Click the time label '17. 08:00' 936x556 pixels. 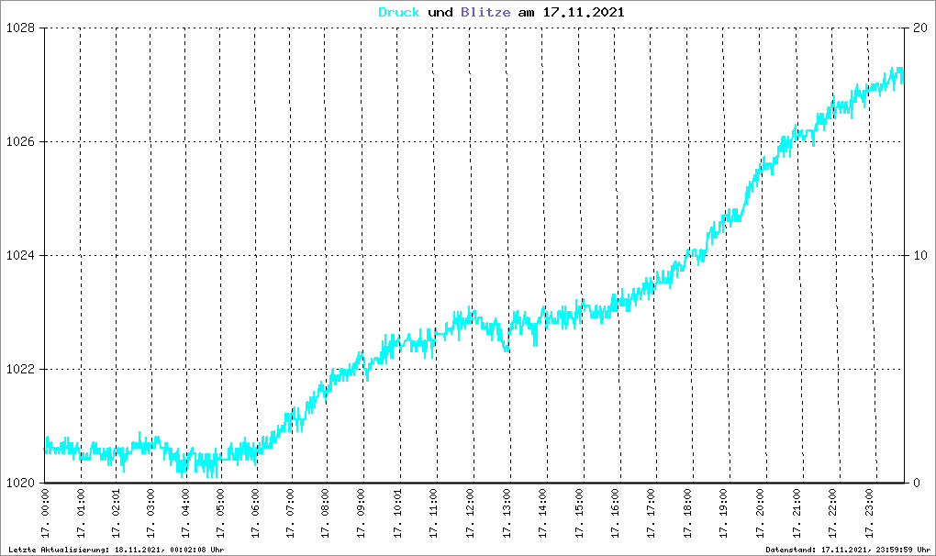[x=325, y=513]
